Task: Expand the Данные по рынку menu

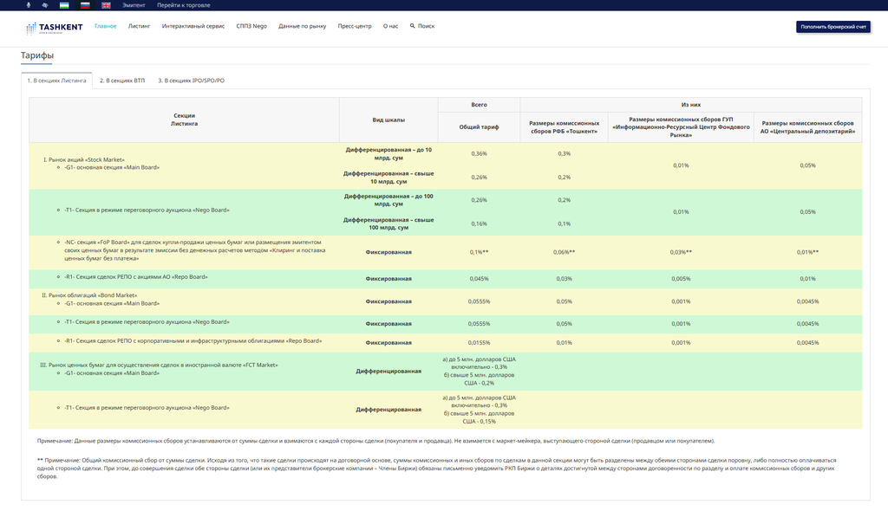Action: click(x=303, y=26)
